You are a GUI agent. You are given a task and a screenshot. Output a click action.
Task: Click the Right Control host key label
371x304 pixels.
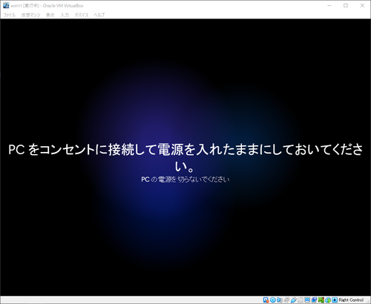[x=351, y=300]
